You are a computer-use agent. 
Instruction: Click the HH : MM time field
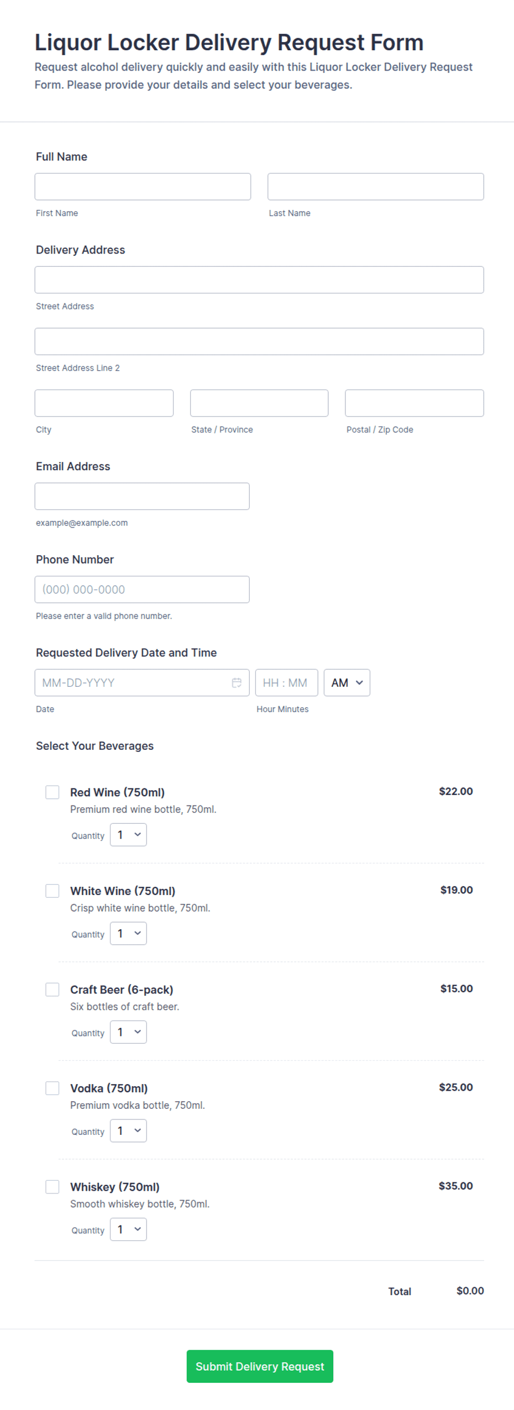[x=286, y=682]
